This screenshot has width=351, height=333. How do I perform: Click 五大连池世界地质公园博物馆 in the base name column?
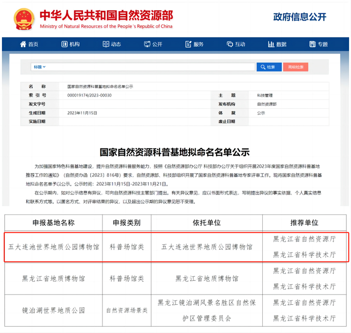click(54, 247)
